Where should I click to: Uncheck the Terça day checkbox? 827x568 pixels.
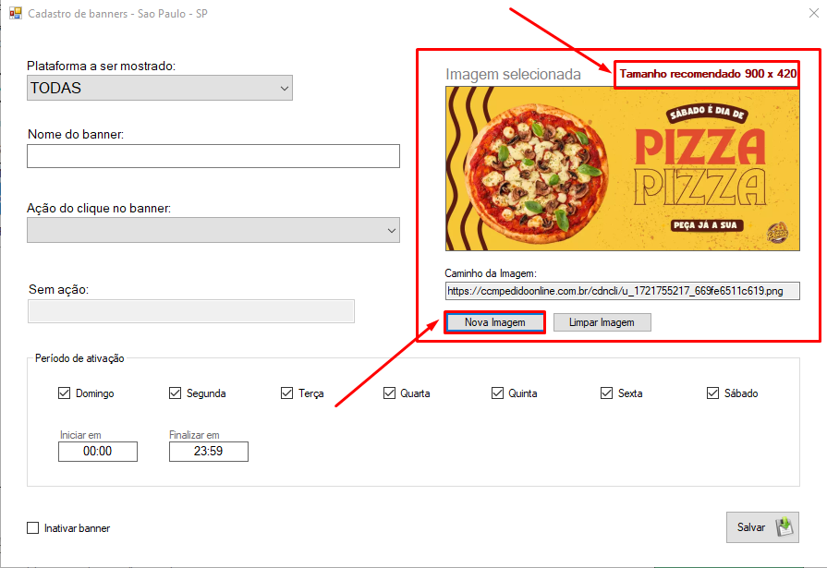click(287, 393)
